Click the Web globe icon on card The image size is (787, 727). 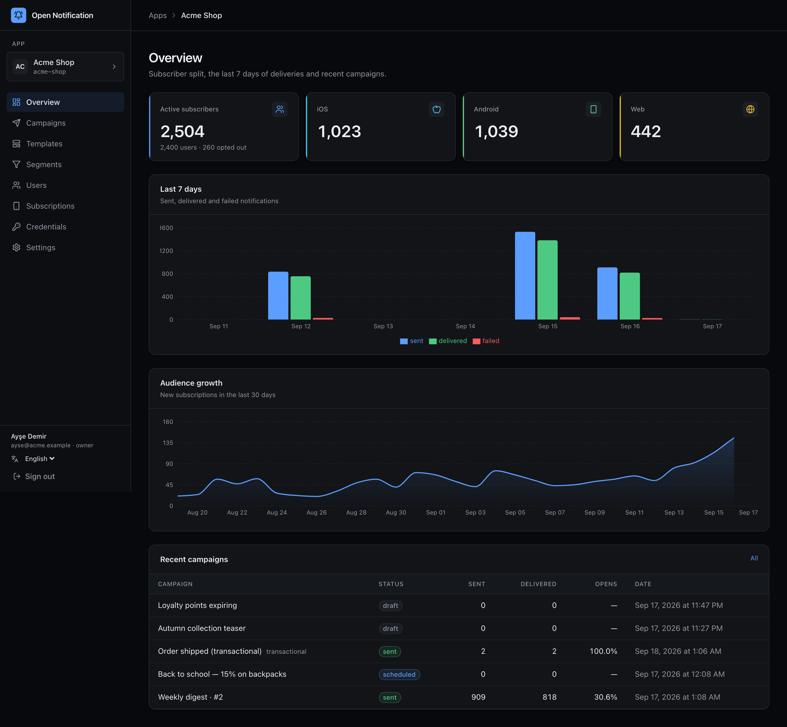pos(750,109)
